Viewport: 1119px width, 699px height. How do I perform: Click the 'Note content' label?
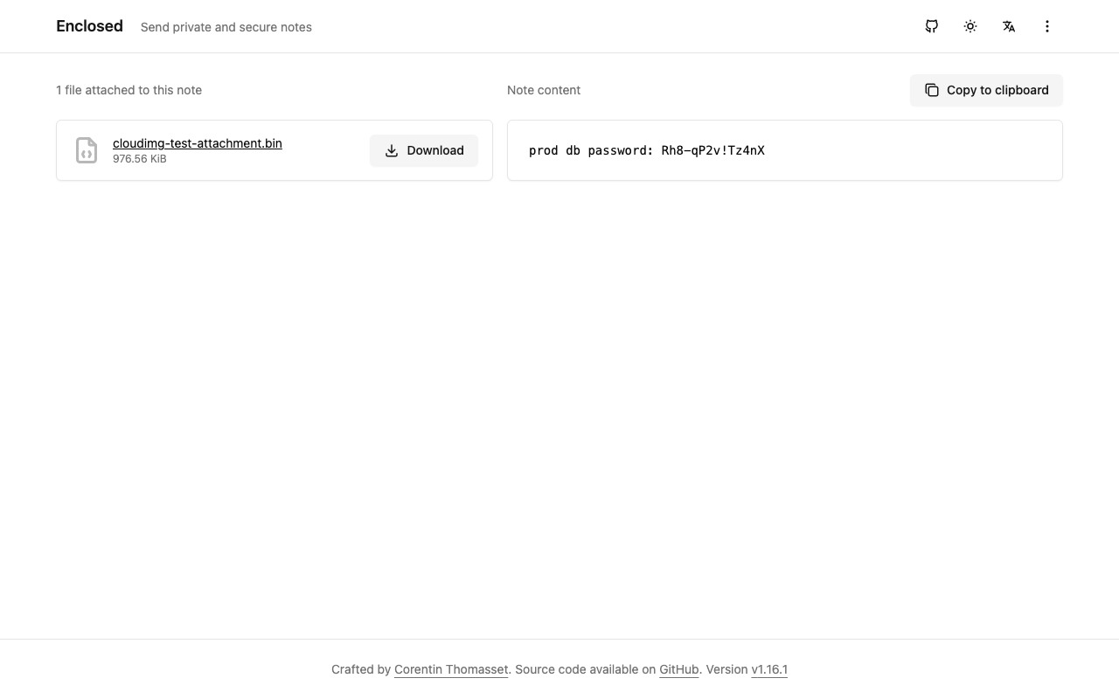click(x=544, y=90)
